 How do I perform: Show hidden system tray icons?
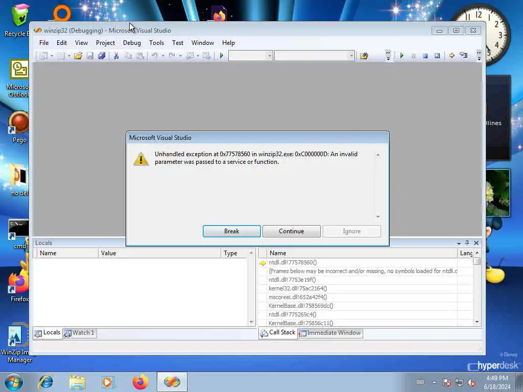434,382
